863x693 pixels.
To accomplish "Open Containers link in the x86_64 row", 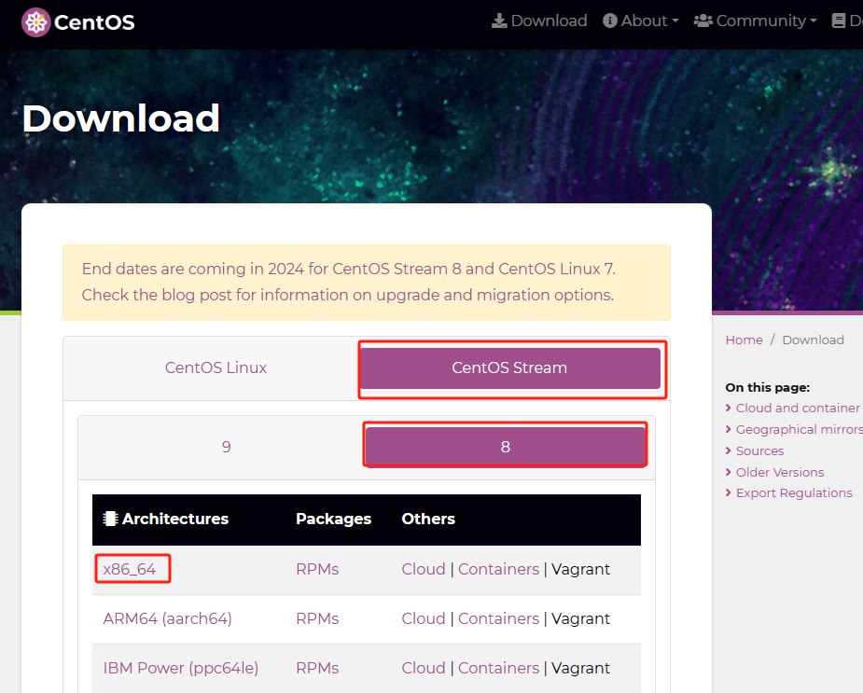I will tap(498, 569).
